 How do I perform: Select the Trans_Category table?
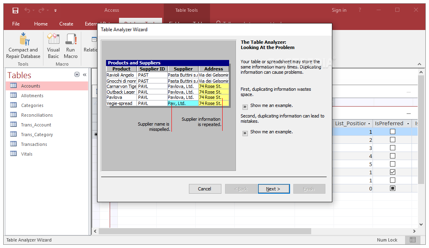[47, 135]
